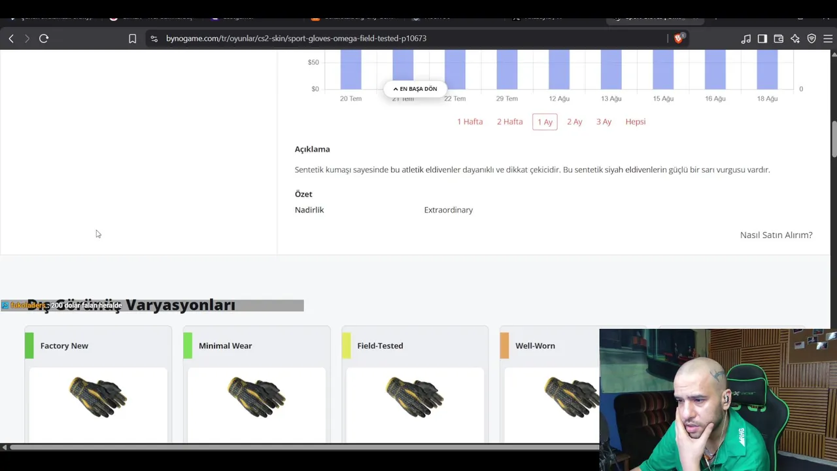Bookmark this page with the bookmark icon
Viewport: 837px width, 471px height.
tap(132, 39)
